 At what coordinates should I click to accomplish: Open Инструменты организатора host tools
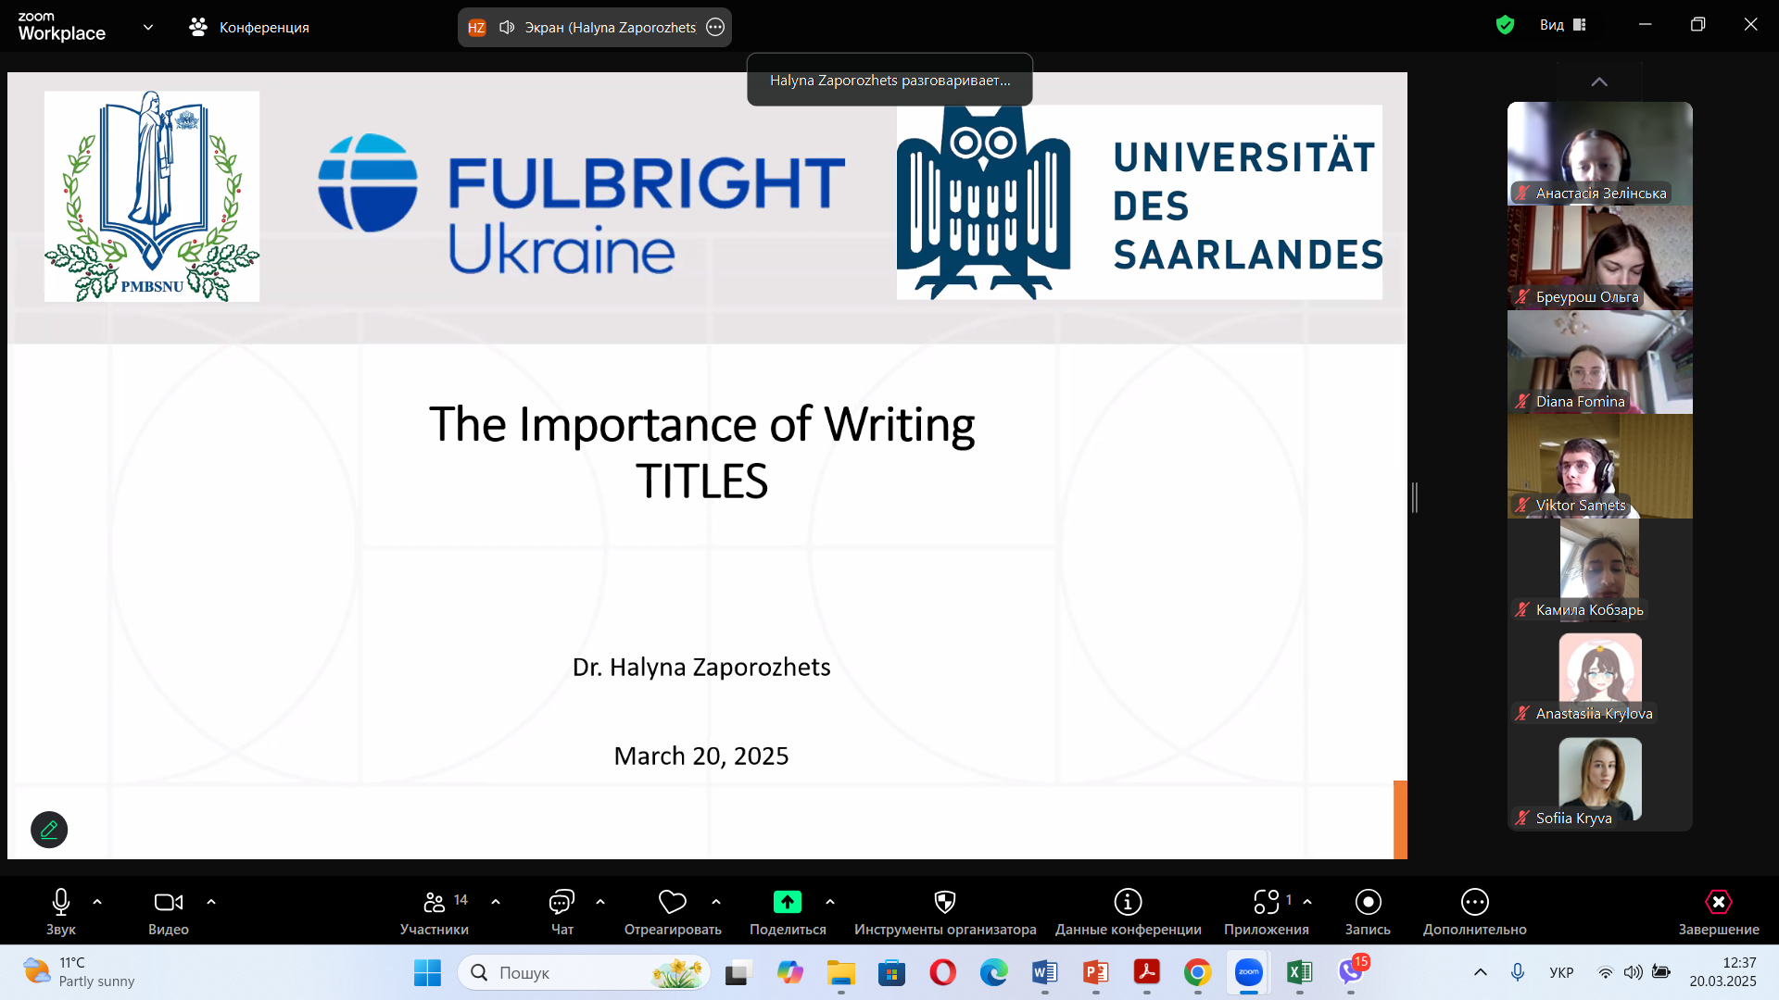(x=945, y=912)
